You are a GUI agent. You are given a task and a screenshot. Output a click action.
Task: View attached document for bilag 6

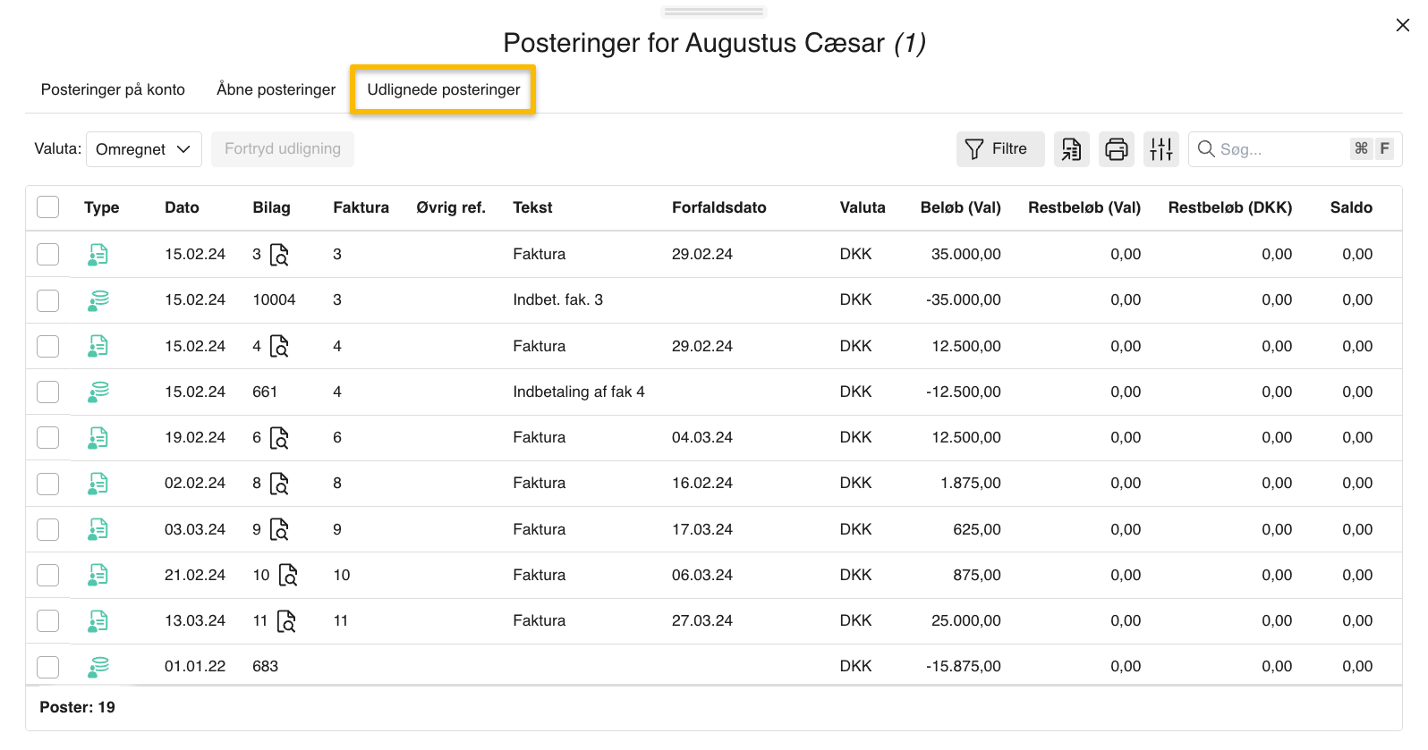[x=279, y=438]
